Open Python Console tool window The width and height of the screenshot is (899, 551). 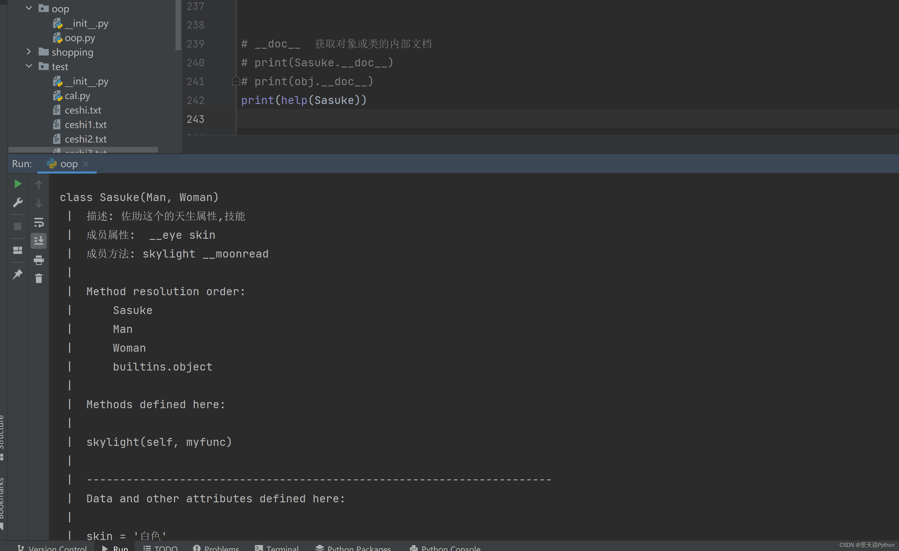pos(445,548)
